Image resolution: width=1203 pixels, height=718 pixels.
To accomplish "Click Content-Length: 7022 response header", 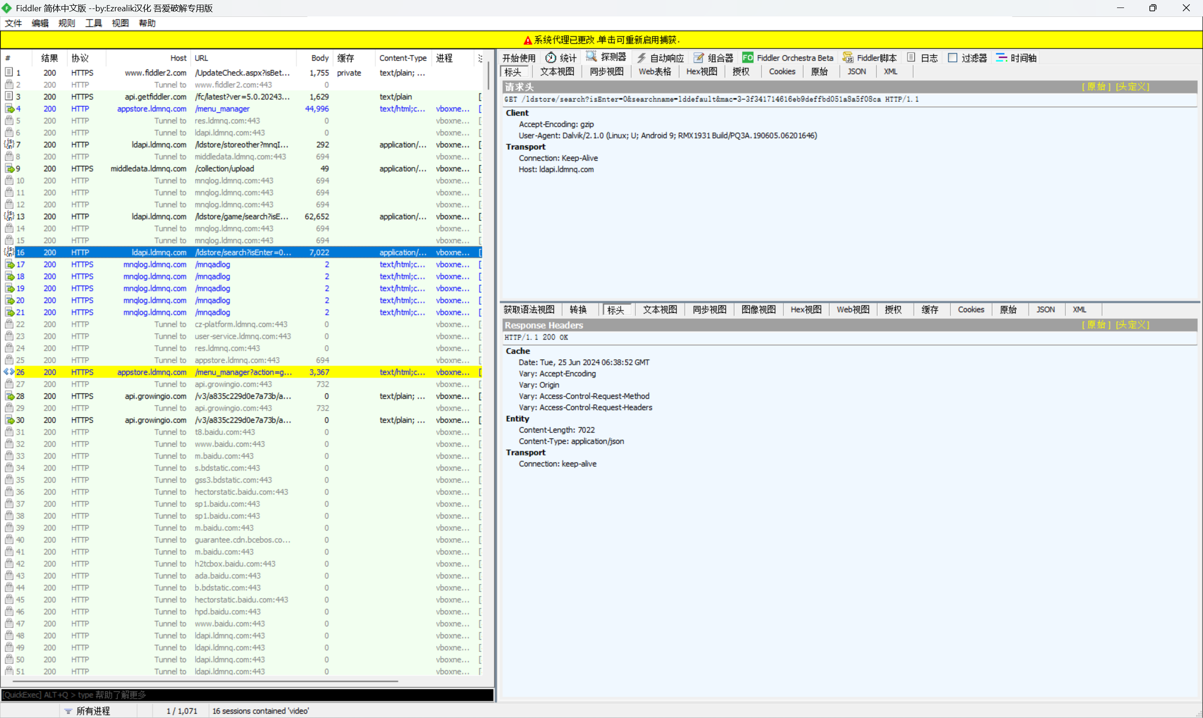I will point(557,430).
